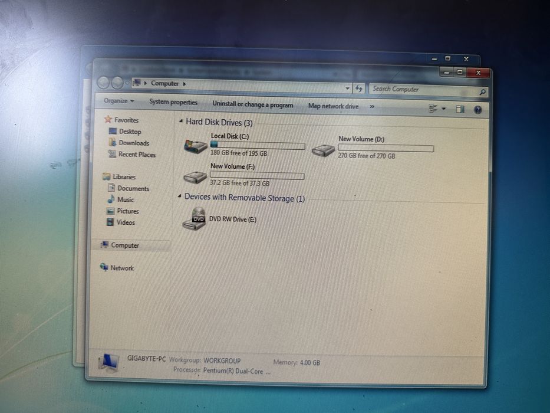
Task: Open the view options dropdown arrow
Action: [x=444, y=109]
